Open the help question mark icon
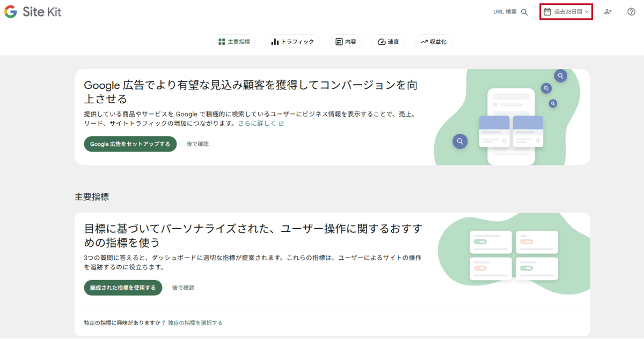The width and height of the screenshot is (644, 339). pyautogui.click(x=631, y=12)
